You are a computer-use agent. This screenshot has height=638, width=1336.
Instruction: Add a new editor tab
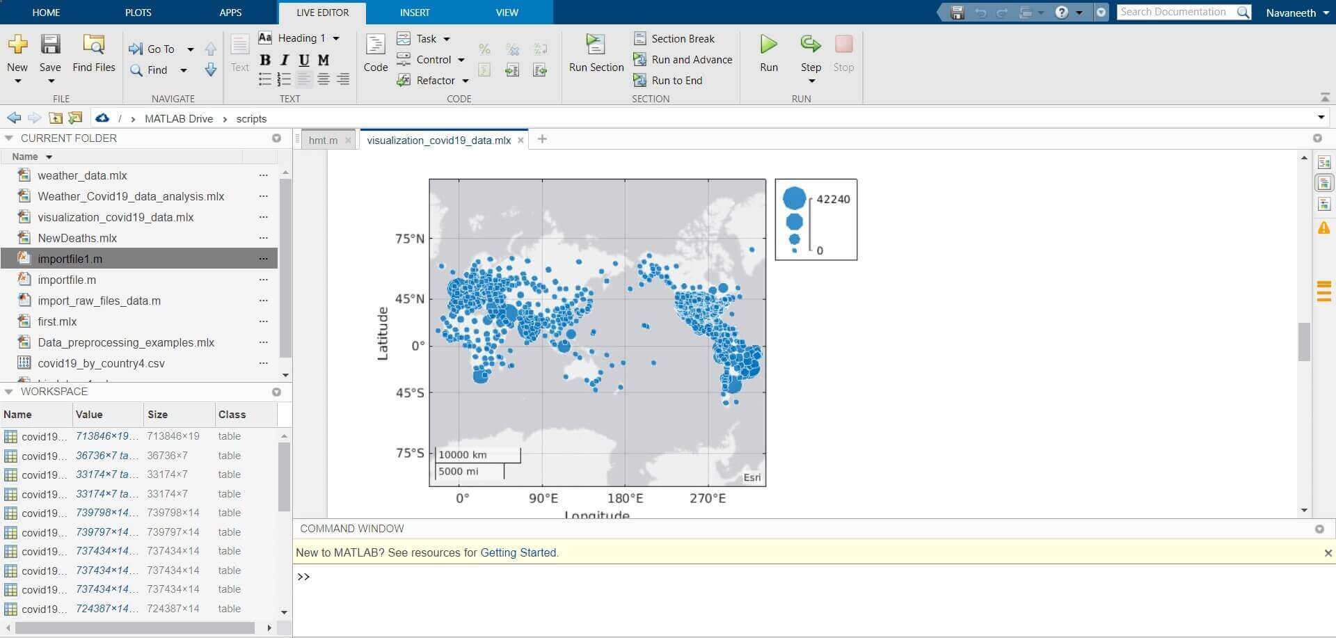542,139
